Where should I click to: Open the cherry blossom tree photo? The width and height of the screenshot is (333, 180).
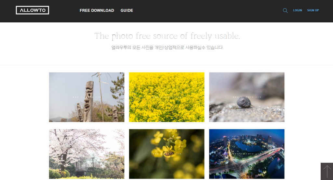87,154
